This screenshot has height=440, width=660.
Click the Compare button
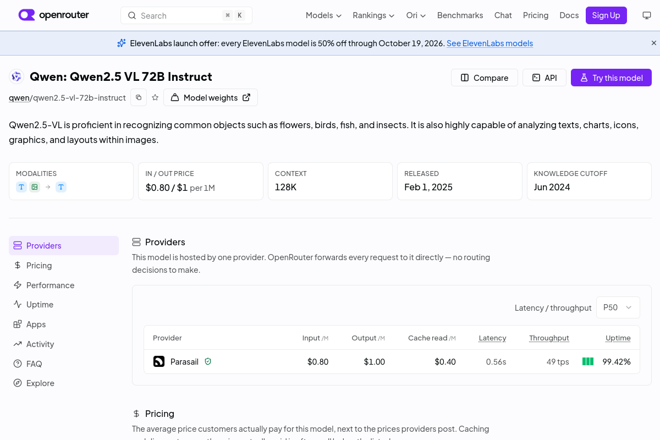click(x=485, y=78)
